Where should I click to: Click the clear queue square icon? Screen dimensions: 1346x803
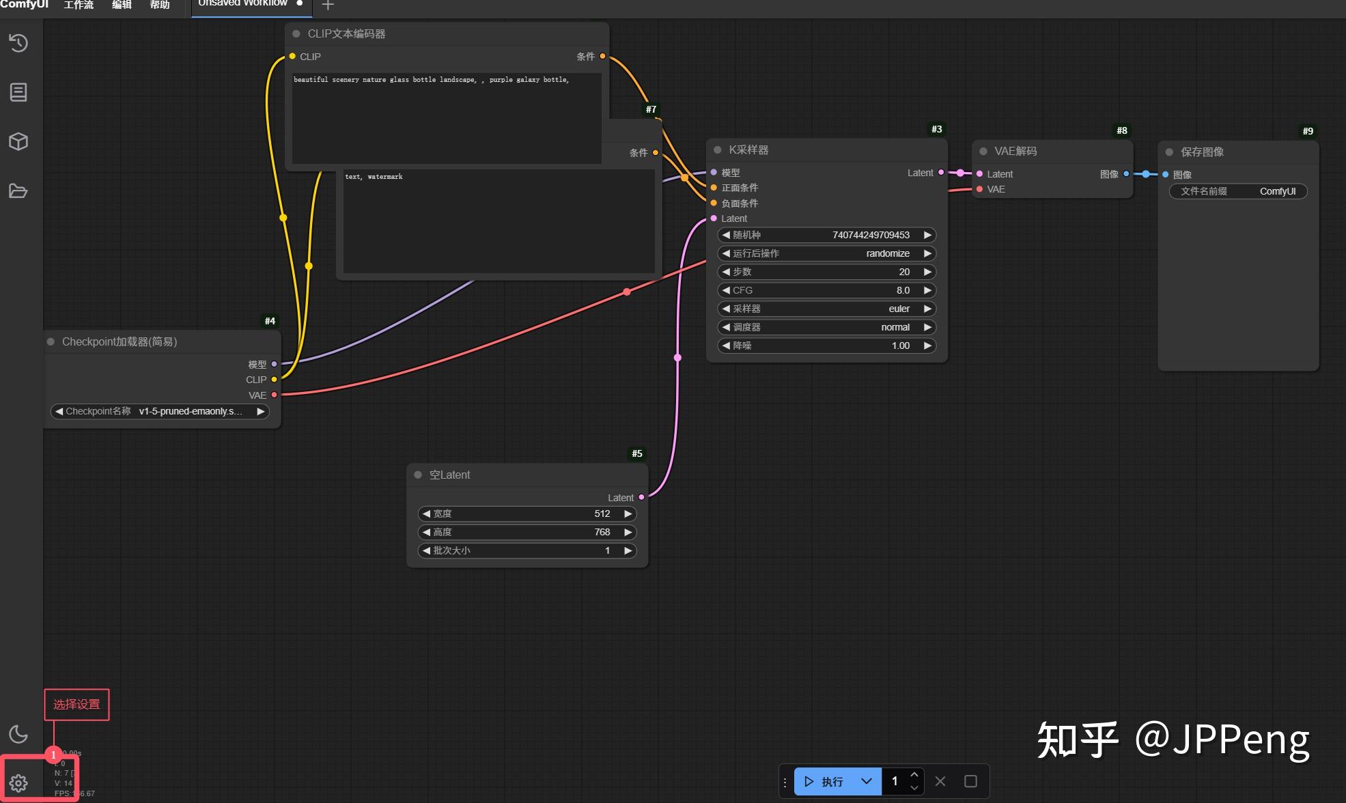[x=970, y=781]
